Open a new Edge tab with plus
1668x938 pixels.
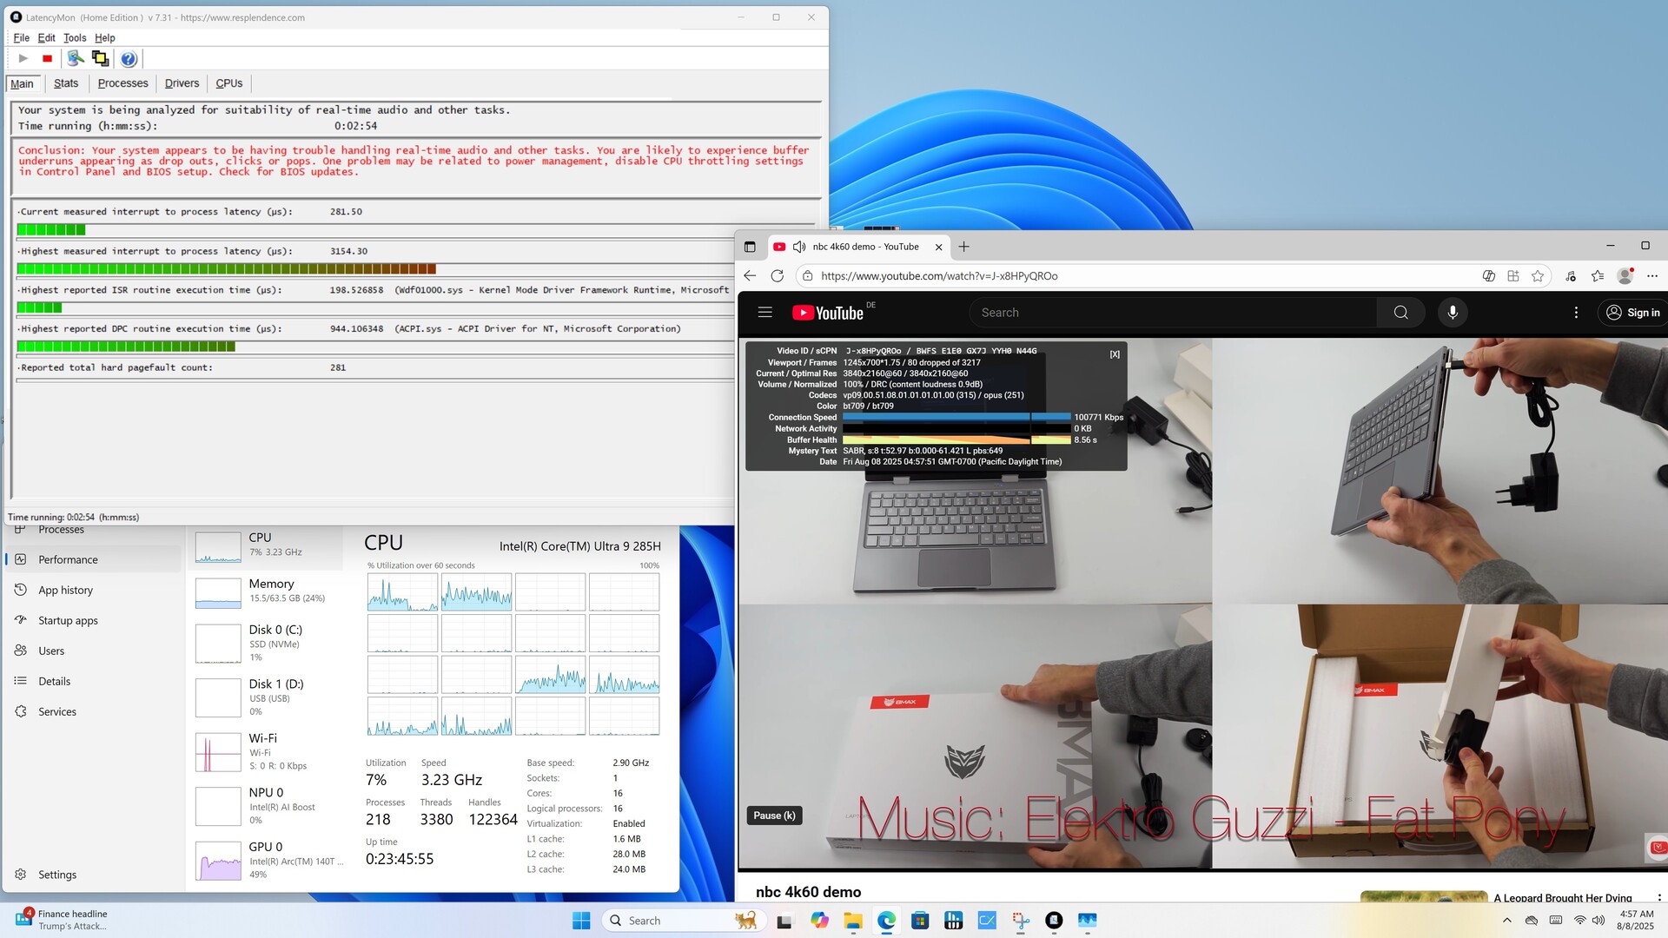tap(963, 247)
